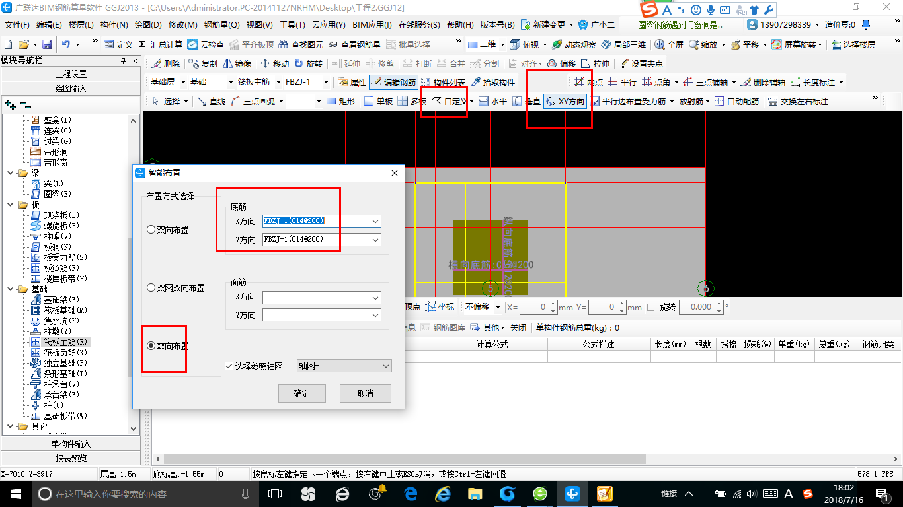The image size is (903, 507).
Task: Switch to 动态观察 orbit view
Action: pos(574,44)
